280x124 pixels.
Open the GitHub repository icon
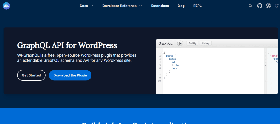(x=260, y=6)
